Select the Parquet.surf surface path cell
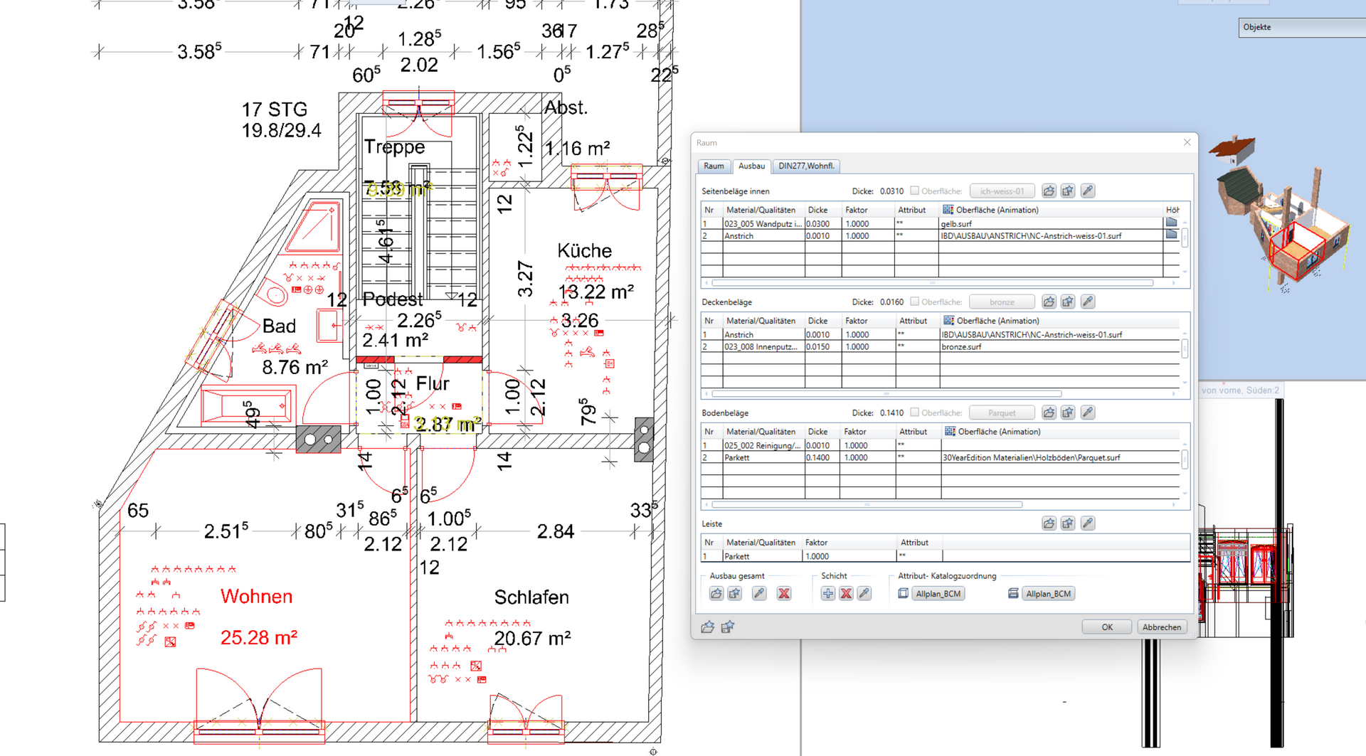Viewport: 1366px width, 756px height. click(x=1060, y=457)
